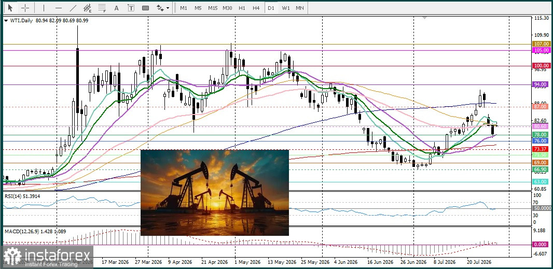Click the 109.90 price scale value
Screen dimensions: 553x269
[542, 35]
